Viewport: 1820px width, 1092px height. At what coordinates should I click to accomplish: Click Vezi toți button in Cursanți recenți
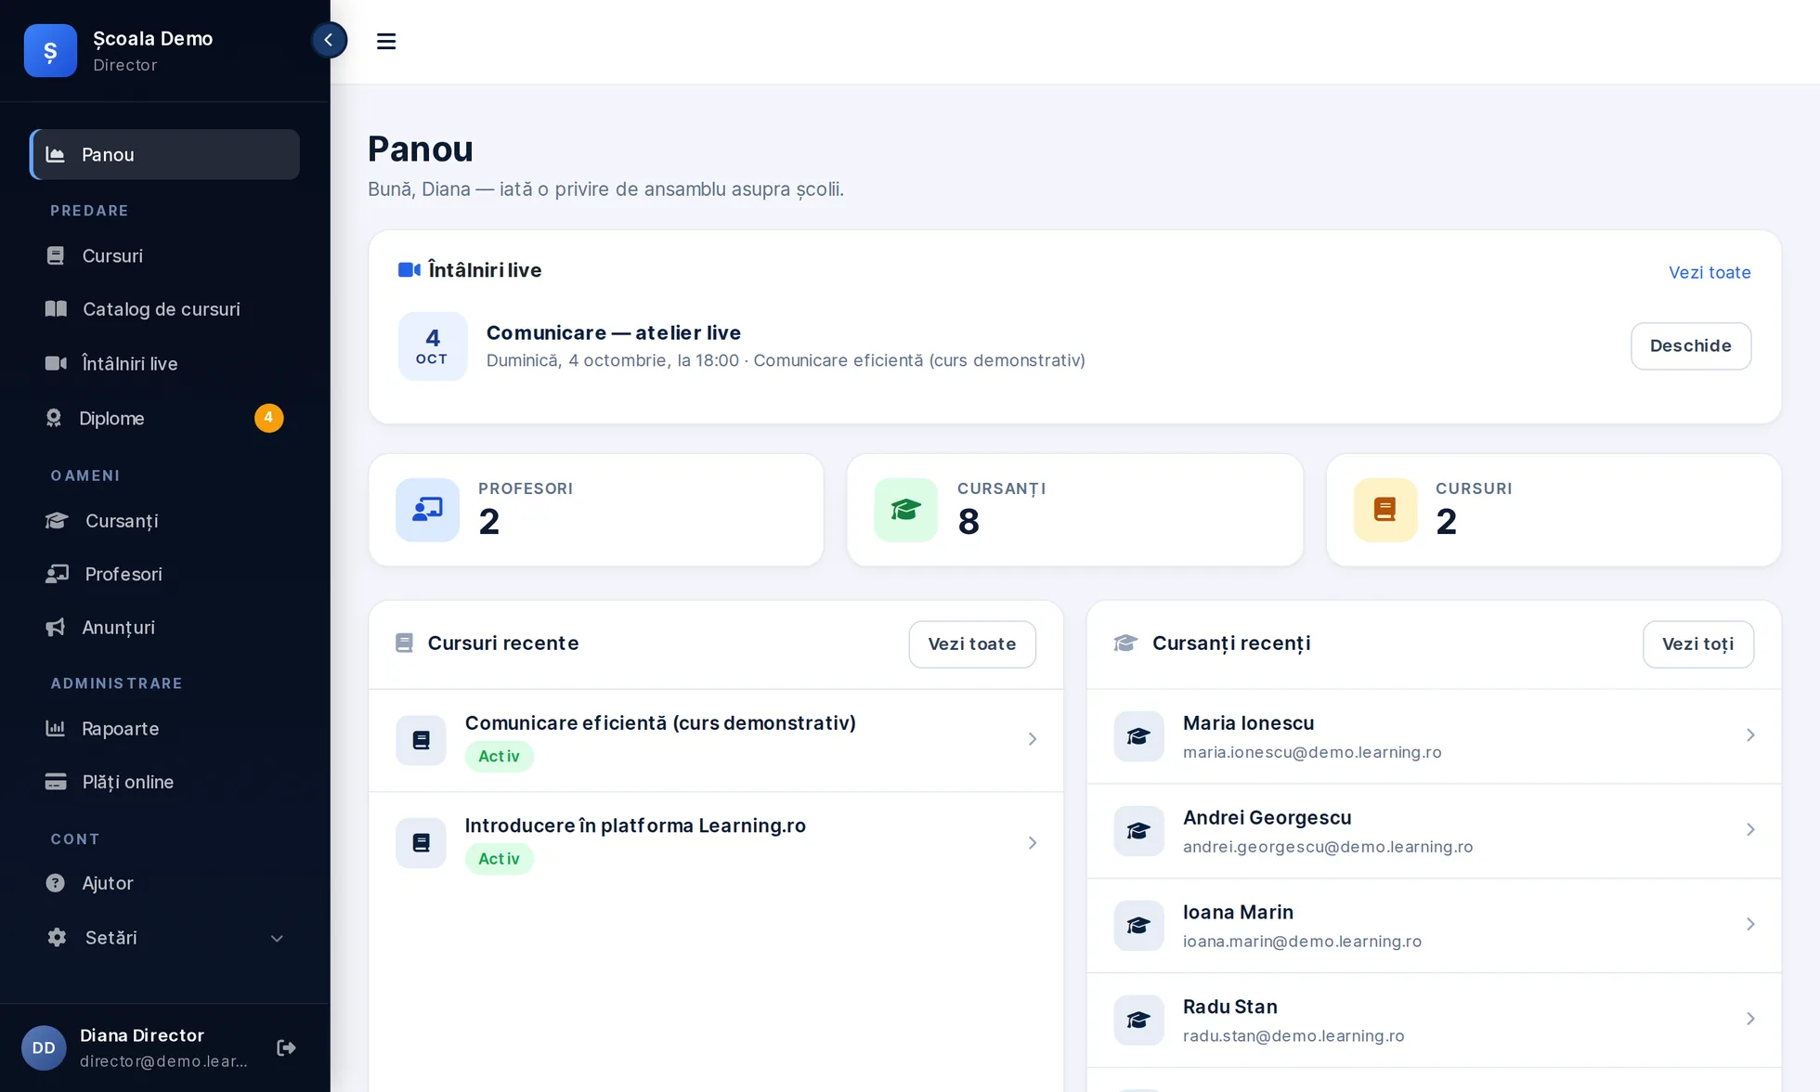click(x=1698, y=644)
